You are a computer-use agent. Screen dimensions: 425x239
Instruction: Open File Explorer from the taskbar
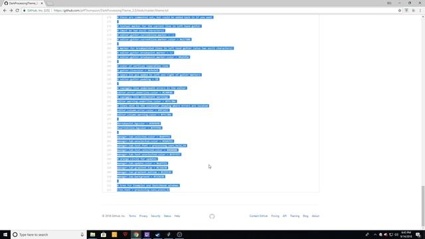pos(93,234)
